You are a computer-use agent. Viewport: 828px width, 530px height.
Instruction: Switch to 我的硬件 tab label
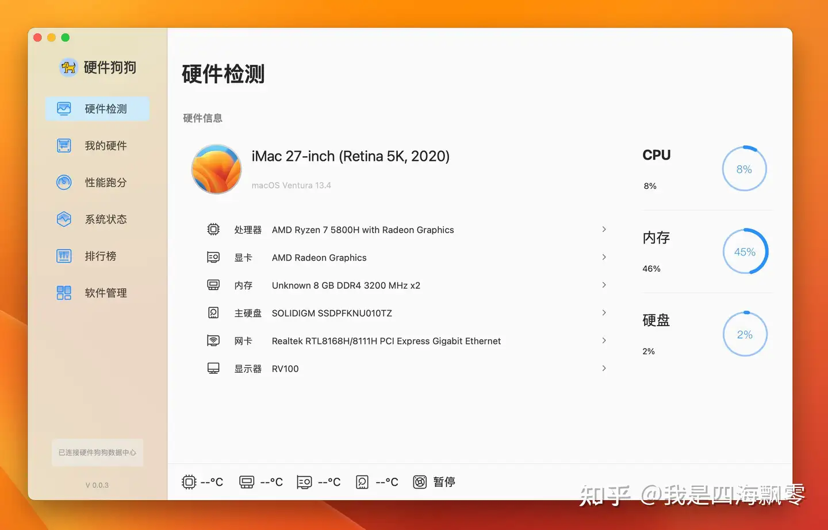tap(106, 145)
